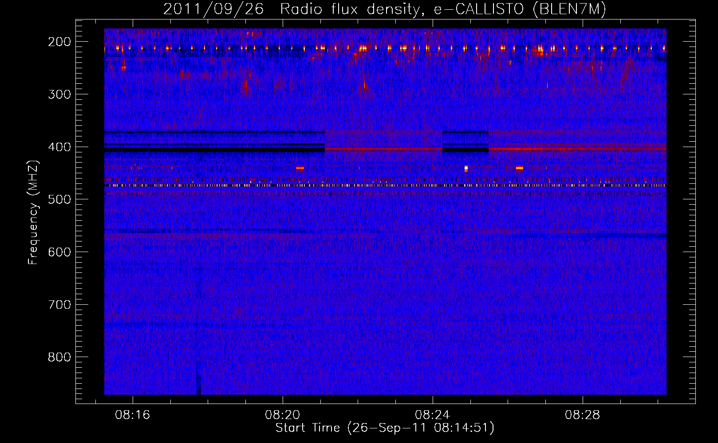
Task: Click the 300 frequency tick label
Action: click(x=59, y=94)
